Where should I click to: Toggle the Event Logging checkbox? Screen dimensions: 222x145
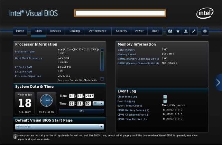point(165,101)
